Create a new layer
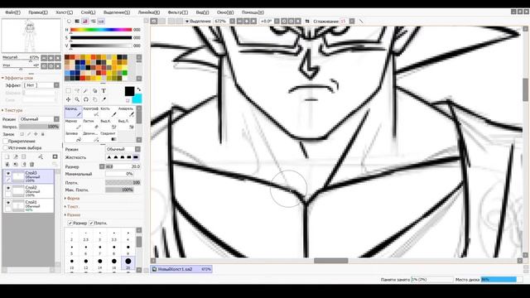This screenshot has width=530, height=298. pos(7,156)
